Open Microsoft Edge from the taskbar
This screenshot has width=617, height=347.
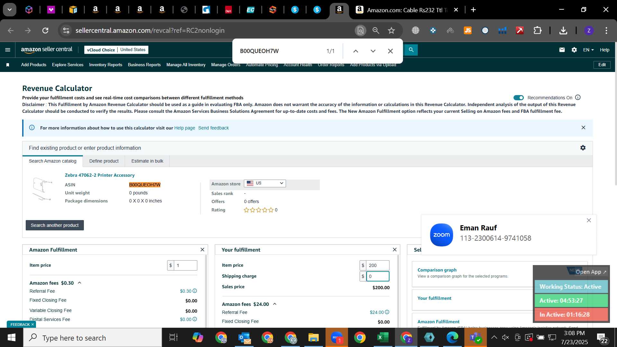[x=452, y=338]
